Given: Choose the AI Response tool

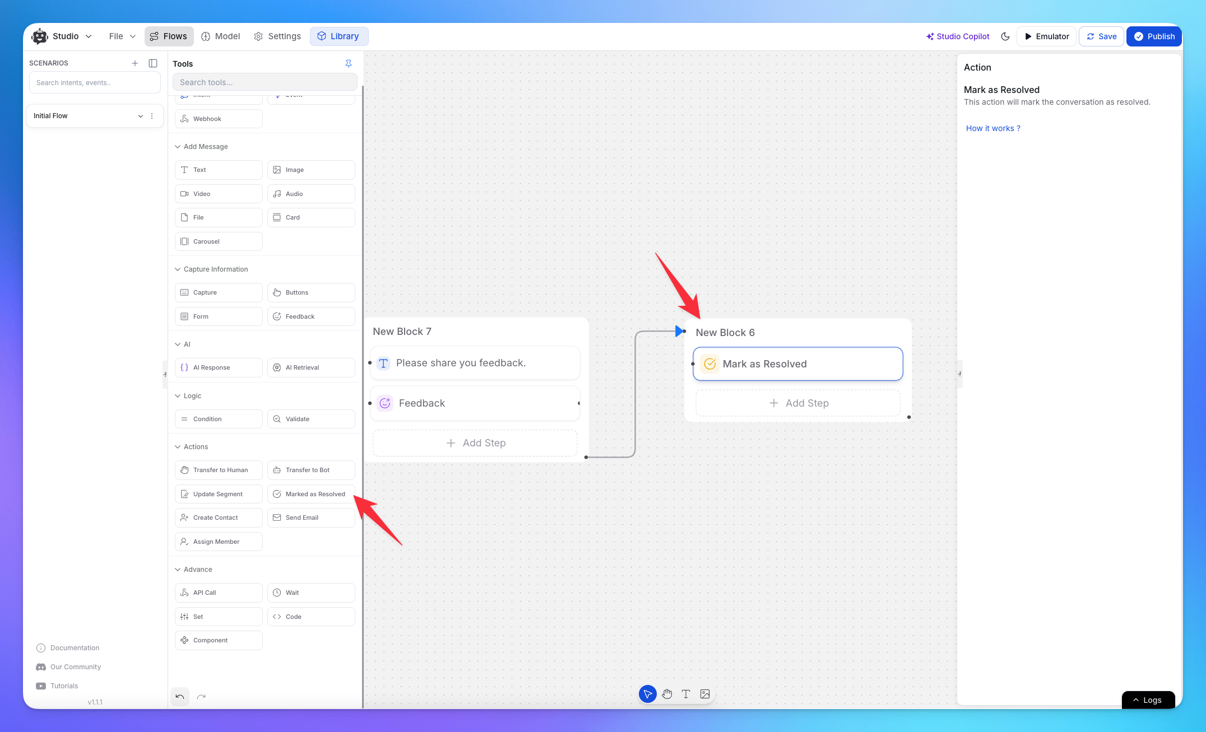Looking at the screenshot, I should (219, 367).
